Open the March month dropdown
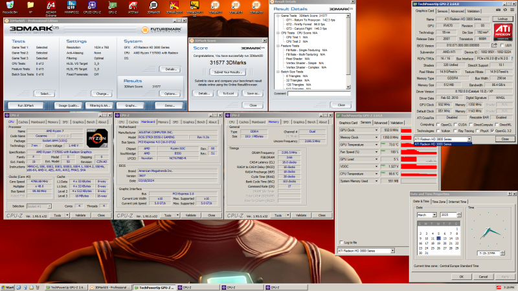 click(x=434, y=215)
